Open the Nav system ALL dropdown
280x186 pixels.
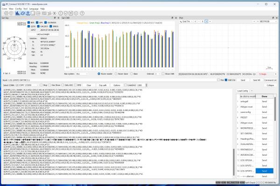tap(82, 74)
